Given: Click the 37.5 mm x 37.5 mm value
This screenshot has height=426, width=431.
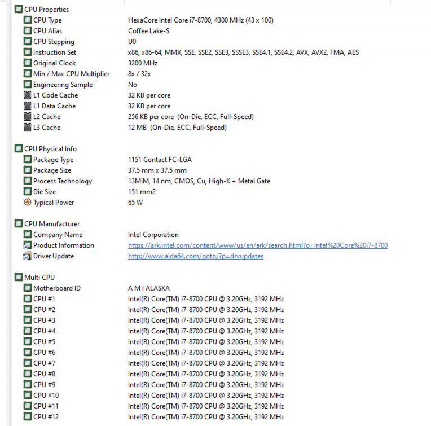Looking at the screenshot, I should (x=157, y=170).
